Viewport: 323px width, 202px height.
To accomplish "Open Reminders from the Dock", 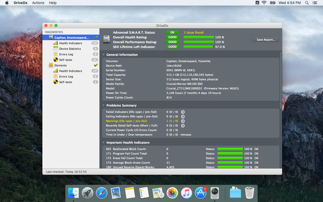I will [144, 193].
